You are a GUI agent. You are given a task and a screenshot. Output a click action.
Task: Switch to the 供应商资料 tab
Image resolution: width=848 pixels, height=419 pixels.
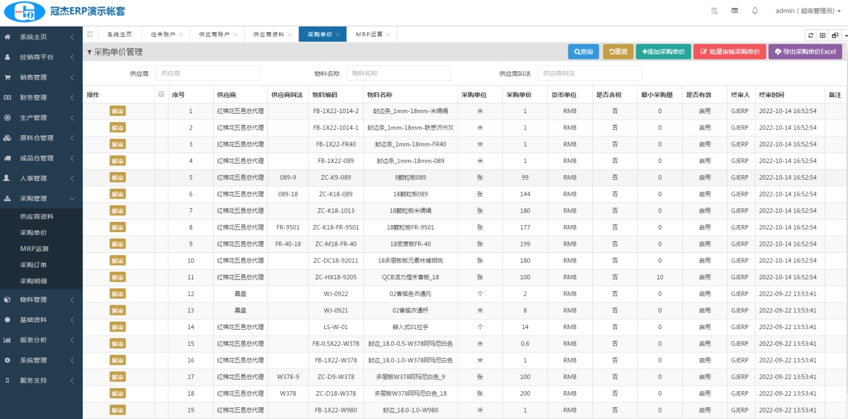tap(268, 35)
